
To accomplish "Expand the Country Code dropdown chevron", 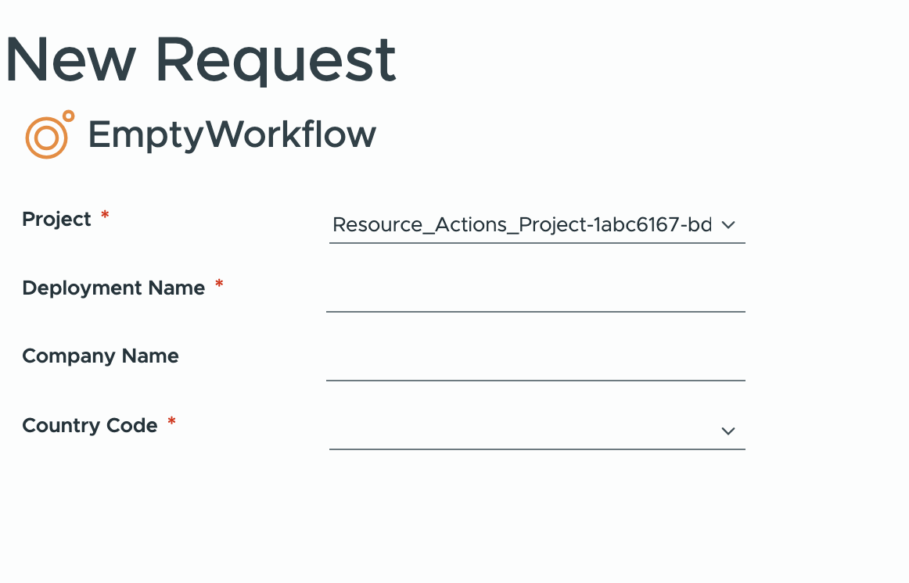I will point(728,431).
